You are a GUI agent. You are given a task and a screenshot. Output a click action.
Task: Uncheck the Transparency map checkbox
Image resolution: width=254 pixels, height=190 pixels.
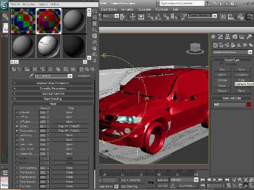(17, 131)
